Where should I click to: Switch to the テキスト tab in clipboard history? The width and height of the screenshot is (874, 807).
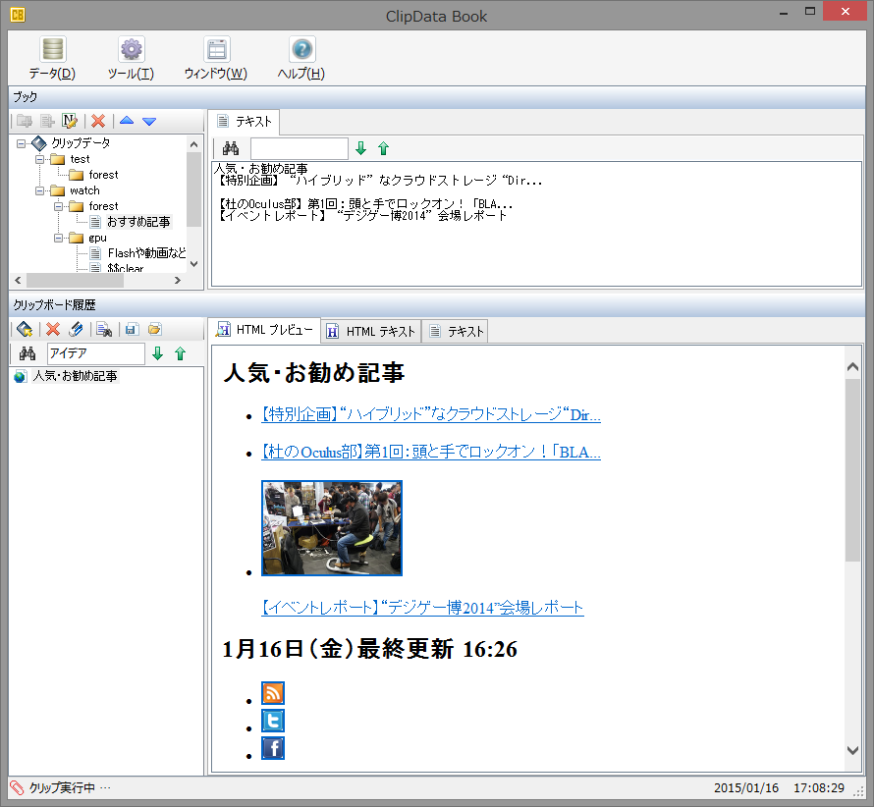[x=455, y=332]
